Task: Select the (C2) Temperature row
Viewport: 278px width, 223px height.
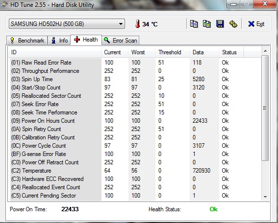Action: pyautogui.click(x=135, y=171)
